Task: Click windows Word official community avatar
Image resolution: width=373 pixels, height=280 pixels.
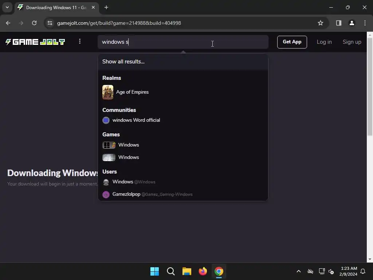Action: tap(106, 120)
